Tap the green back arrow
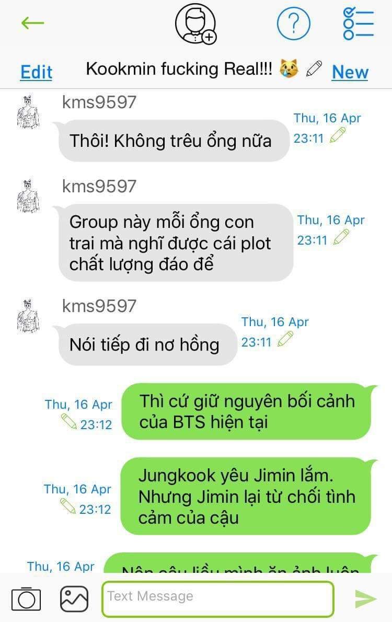This screenshot has height=622, width=392. (x=32, y=23)
